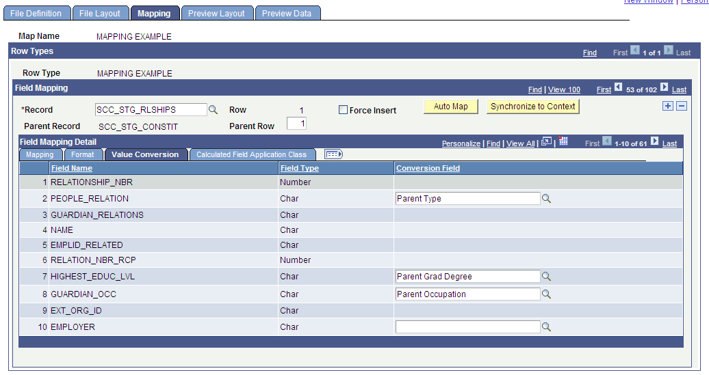Select the Mapping page tab
The image size is (709, 375).
pyautogui.click(x=154, y=14)
